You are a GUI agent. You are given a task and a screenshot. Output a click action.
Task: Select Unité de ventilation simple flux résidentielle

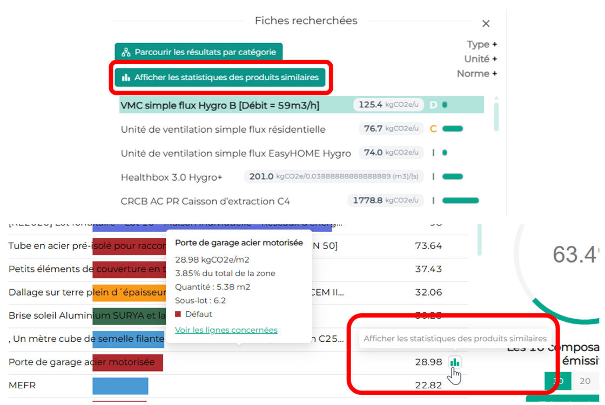click(223, 129)
